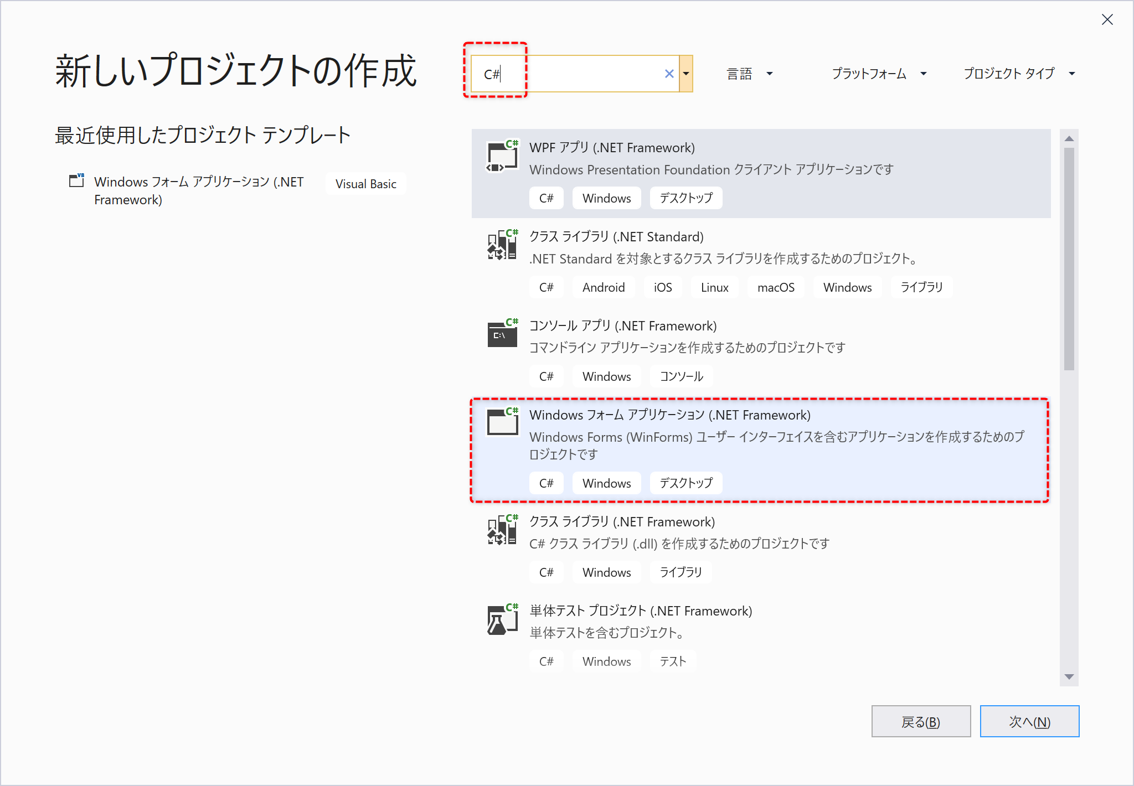The width and height of the screenshot is (1134, 786).
Task: Clear the search box with X icon
Action: [x=669, y=74]
